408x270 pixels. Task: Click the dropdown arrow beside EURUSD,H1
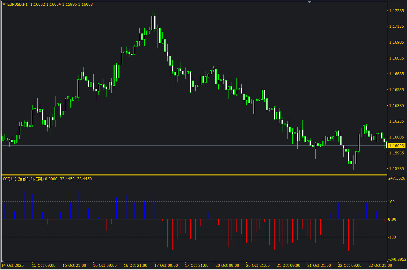coord(4,4)
